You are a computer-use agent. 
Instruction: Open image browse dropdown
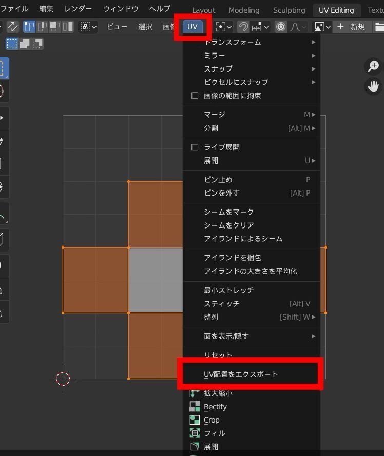pyautogui.click(x=322, y=27)
